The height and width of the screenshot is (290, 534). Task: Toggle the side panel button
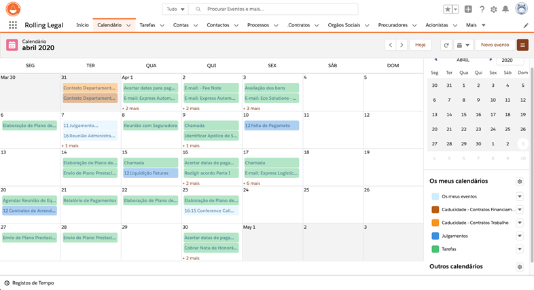pos(522,45)
